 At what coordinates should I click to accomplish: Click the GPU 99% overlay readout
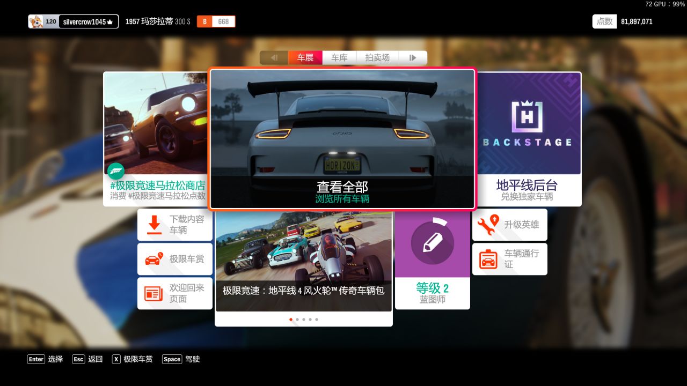[x=665, y=4]
